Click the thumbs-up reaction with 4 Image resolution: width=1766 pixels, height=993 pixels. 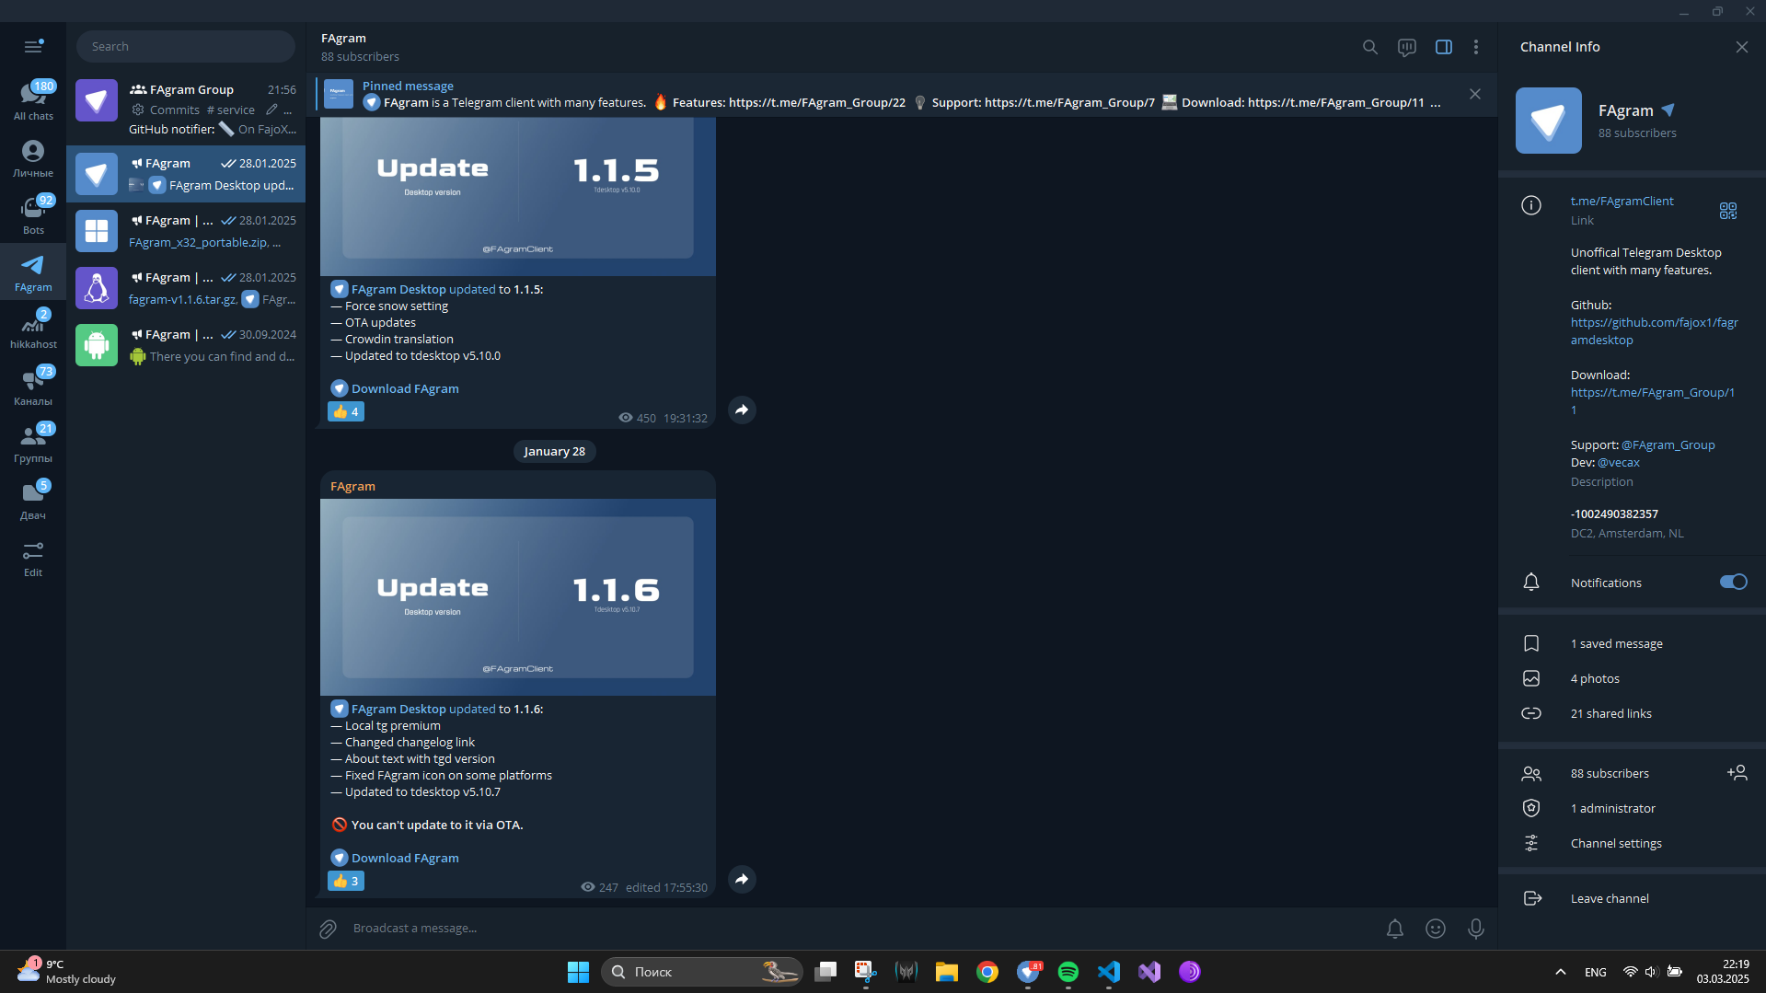346,411
